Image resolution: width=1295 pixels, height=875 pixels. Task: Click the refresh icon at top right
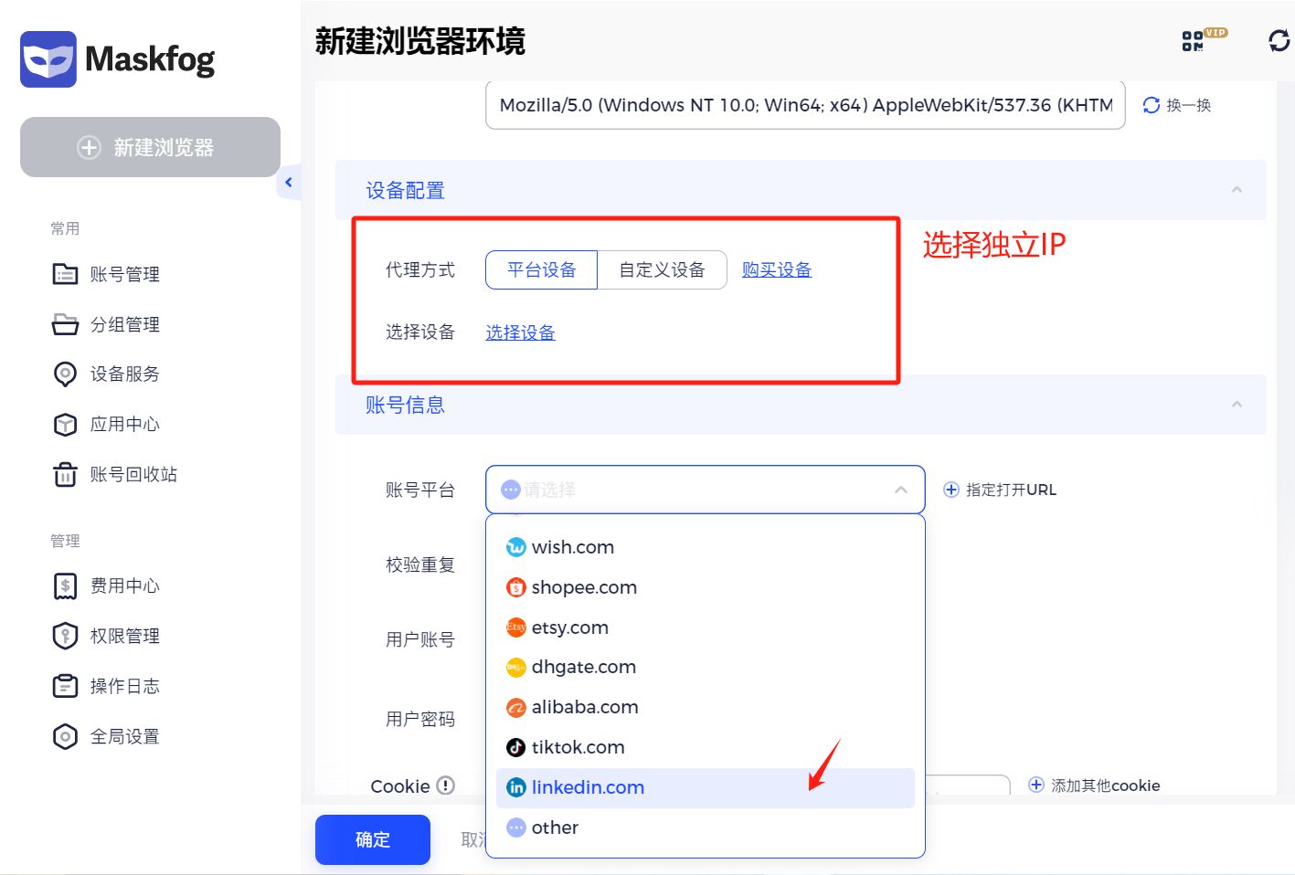(1279, 40)
